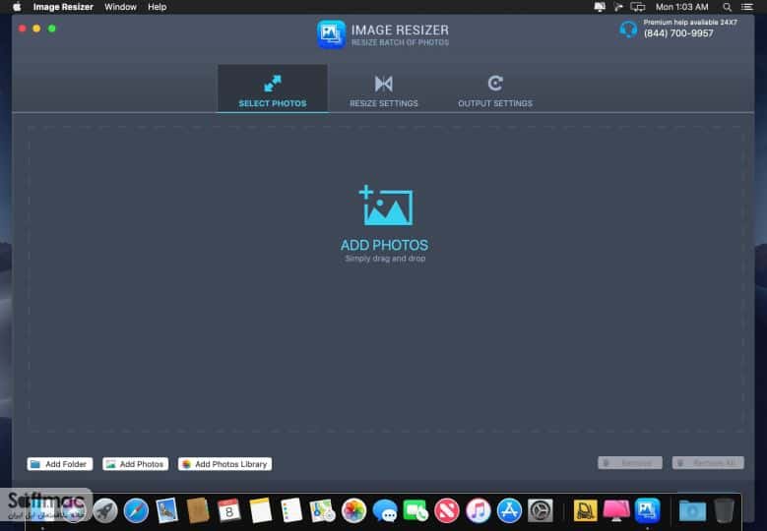Screen dimensions: 767x531
Task: Open the Help menu
Action: point(157,7)
